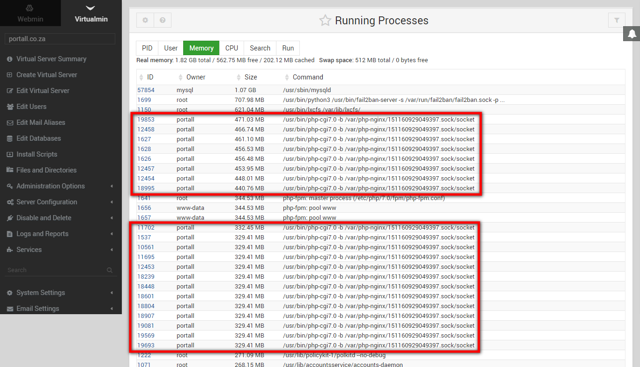
Task: Open process ID 19693
Action: 146,345
